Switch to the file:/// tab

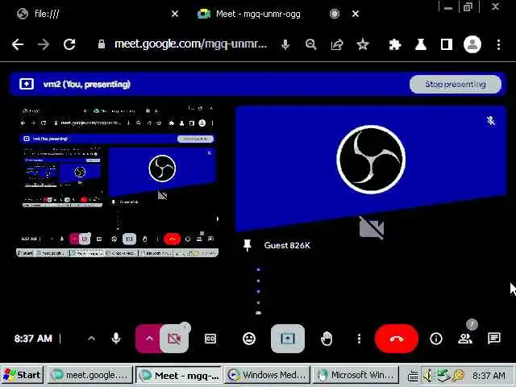pos(47,14)
